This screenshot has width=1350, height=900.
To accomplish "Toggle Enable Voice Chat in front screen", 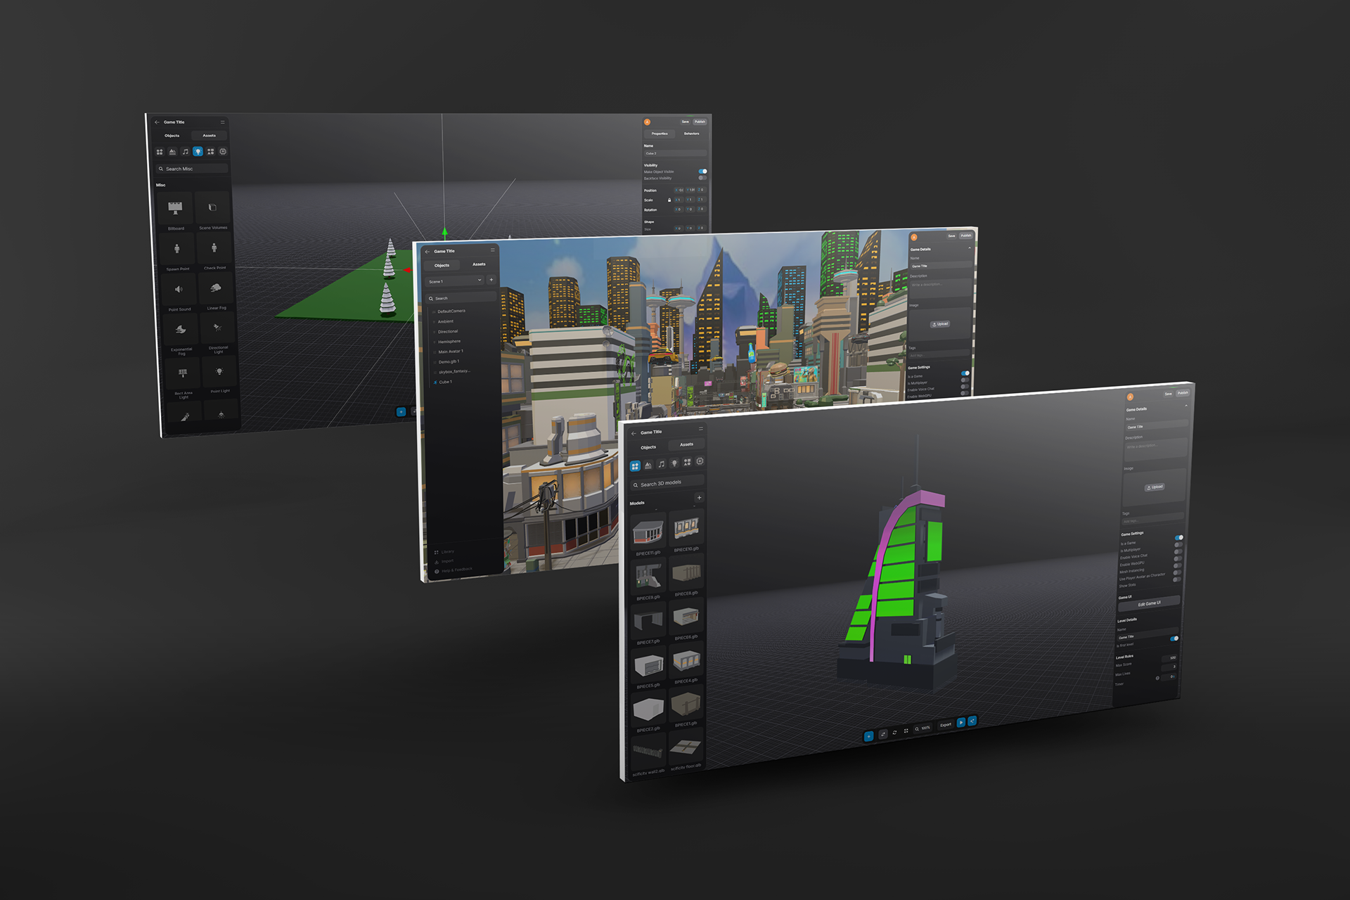I will click(x=1178, y=552).
